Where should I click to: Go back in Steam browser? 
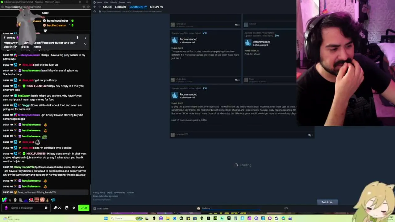[95, 7]
